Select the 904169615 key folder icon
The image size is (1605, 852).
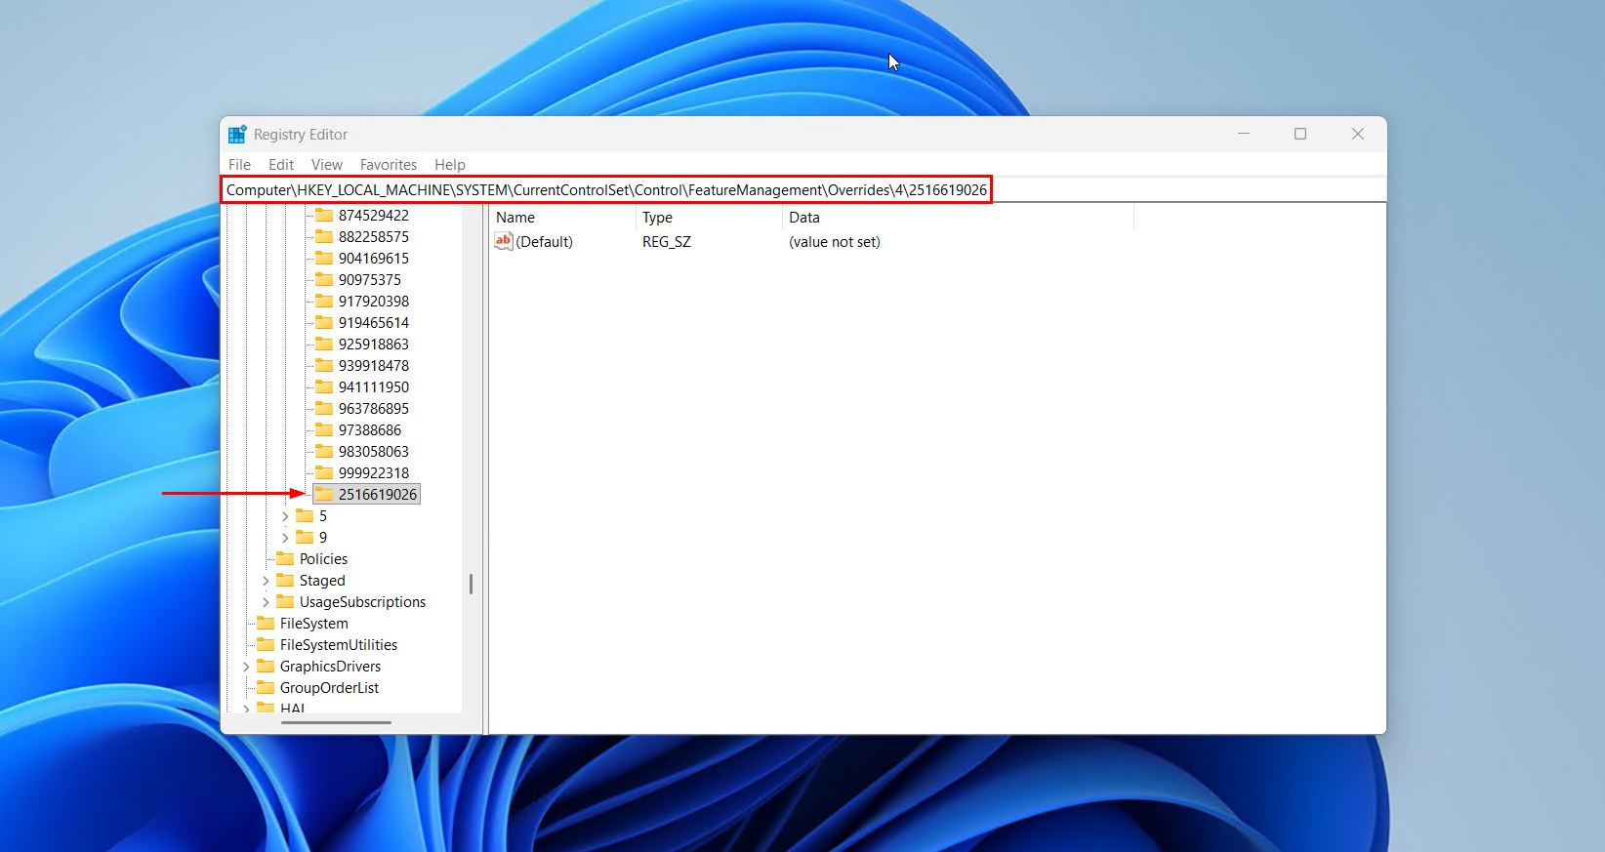click(x=324, y=258)
